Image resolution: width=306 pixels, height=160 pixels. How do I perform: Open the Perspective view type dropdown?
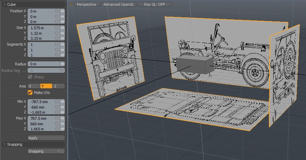click(86, 4)
